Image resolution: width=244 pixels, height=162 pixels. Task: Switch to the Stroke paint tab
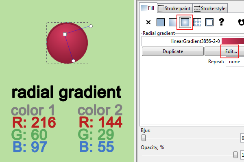point(175,9)
